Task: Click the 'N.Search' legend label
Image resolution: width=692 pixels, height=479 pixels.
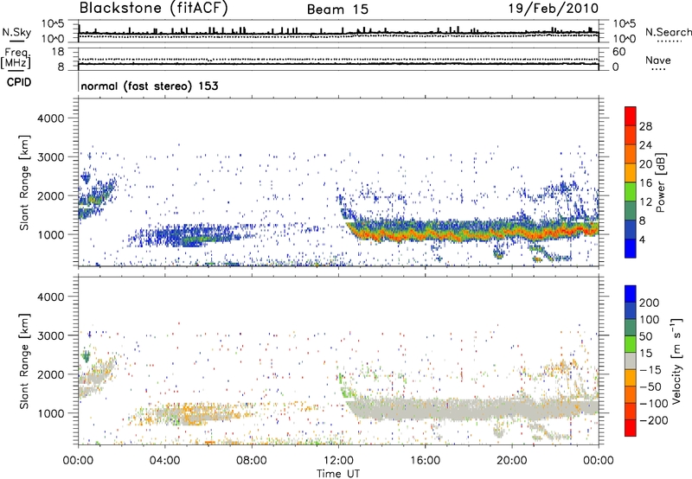Action: point(668,32)
